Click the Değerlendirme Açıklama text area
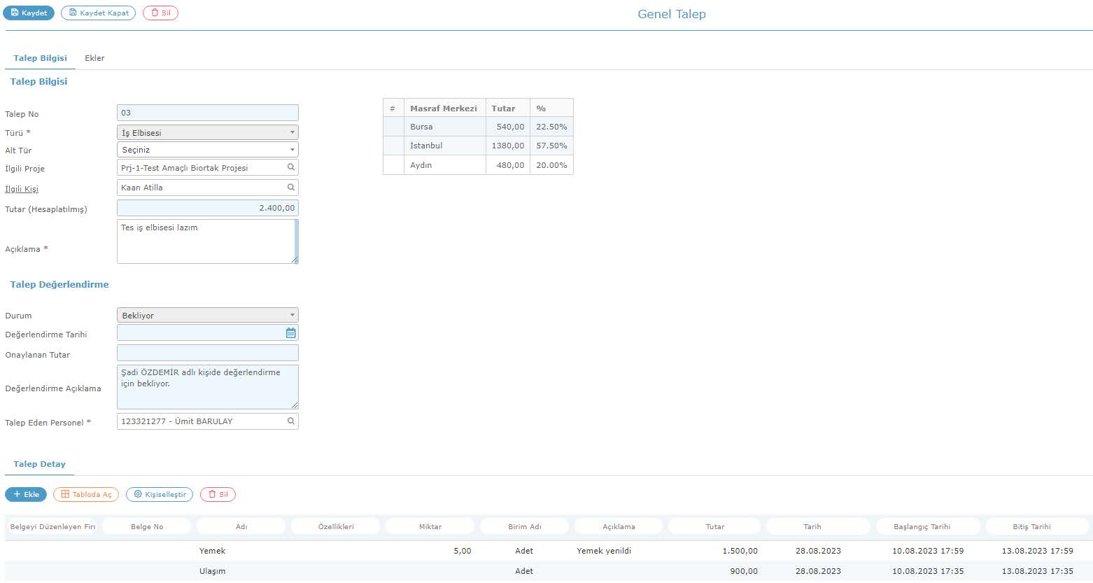 208,387
